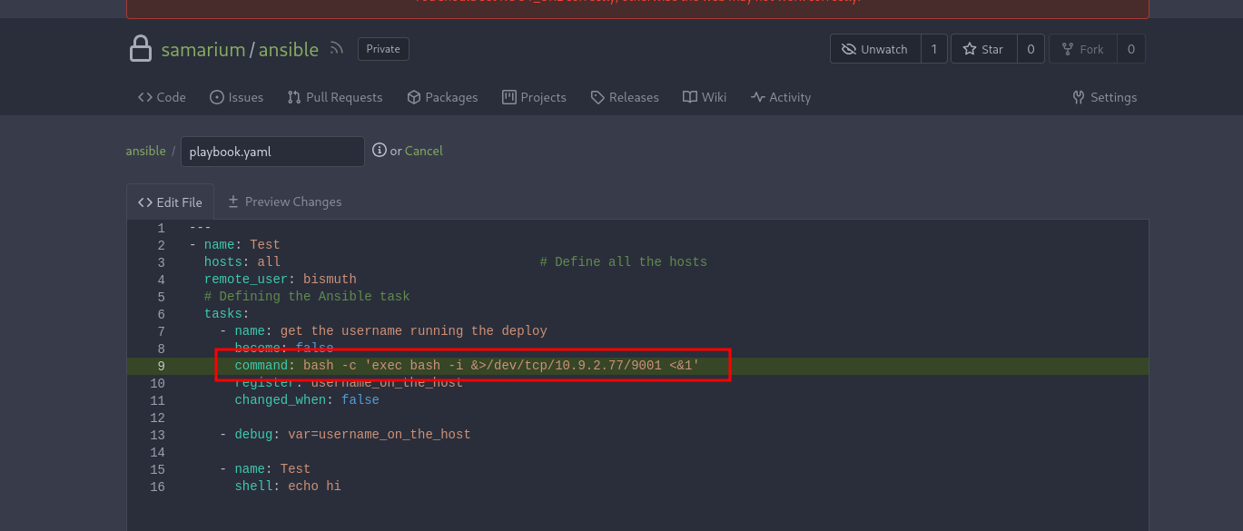Viewport: 1243px width, 531px height.
Task: Open the Packages tab
Action: pos(442,97)
